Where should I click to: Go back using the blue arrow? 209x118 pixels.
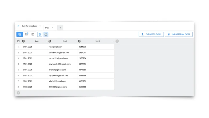click(19, 26)
